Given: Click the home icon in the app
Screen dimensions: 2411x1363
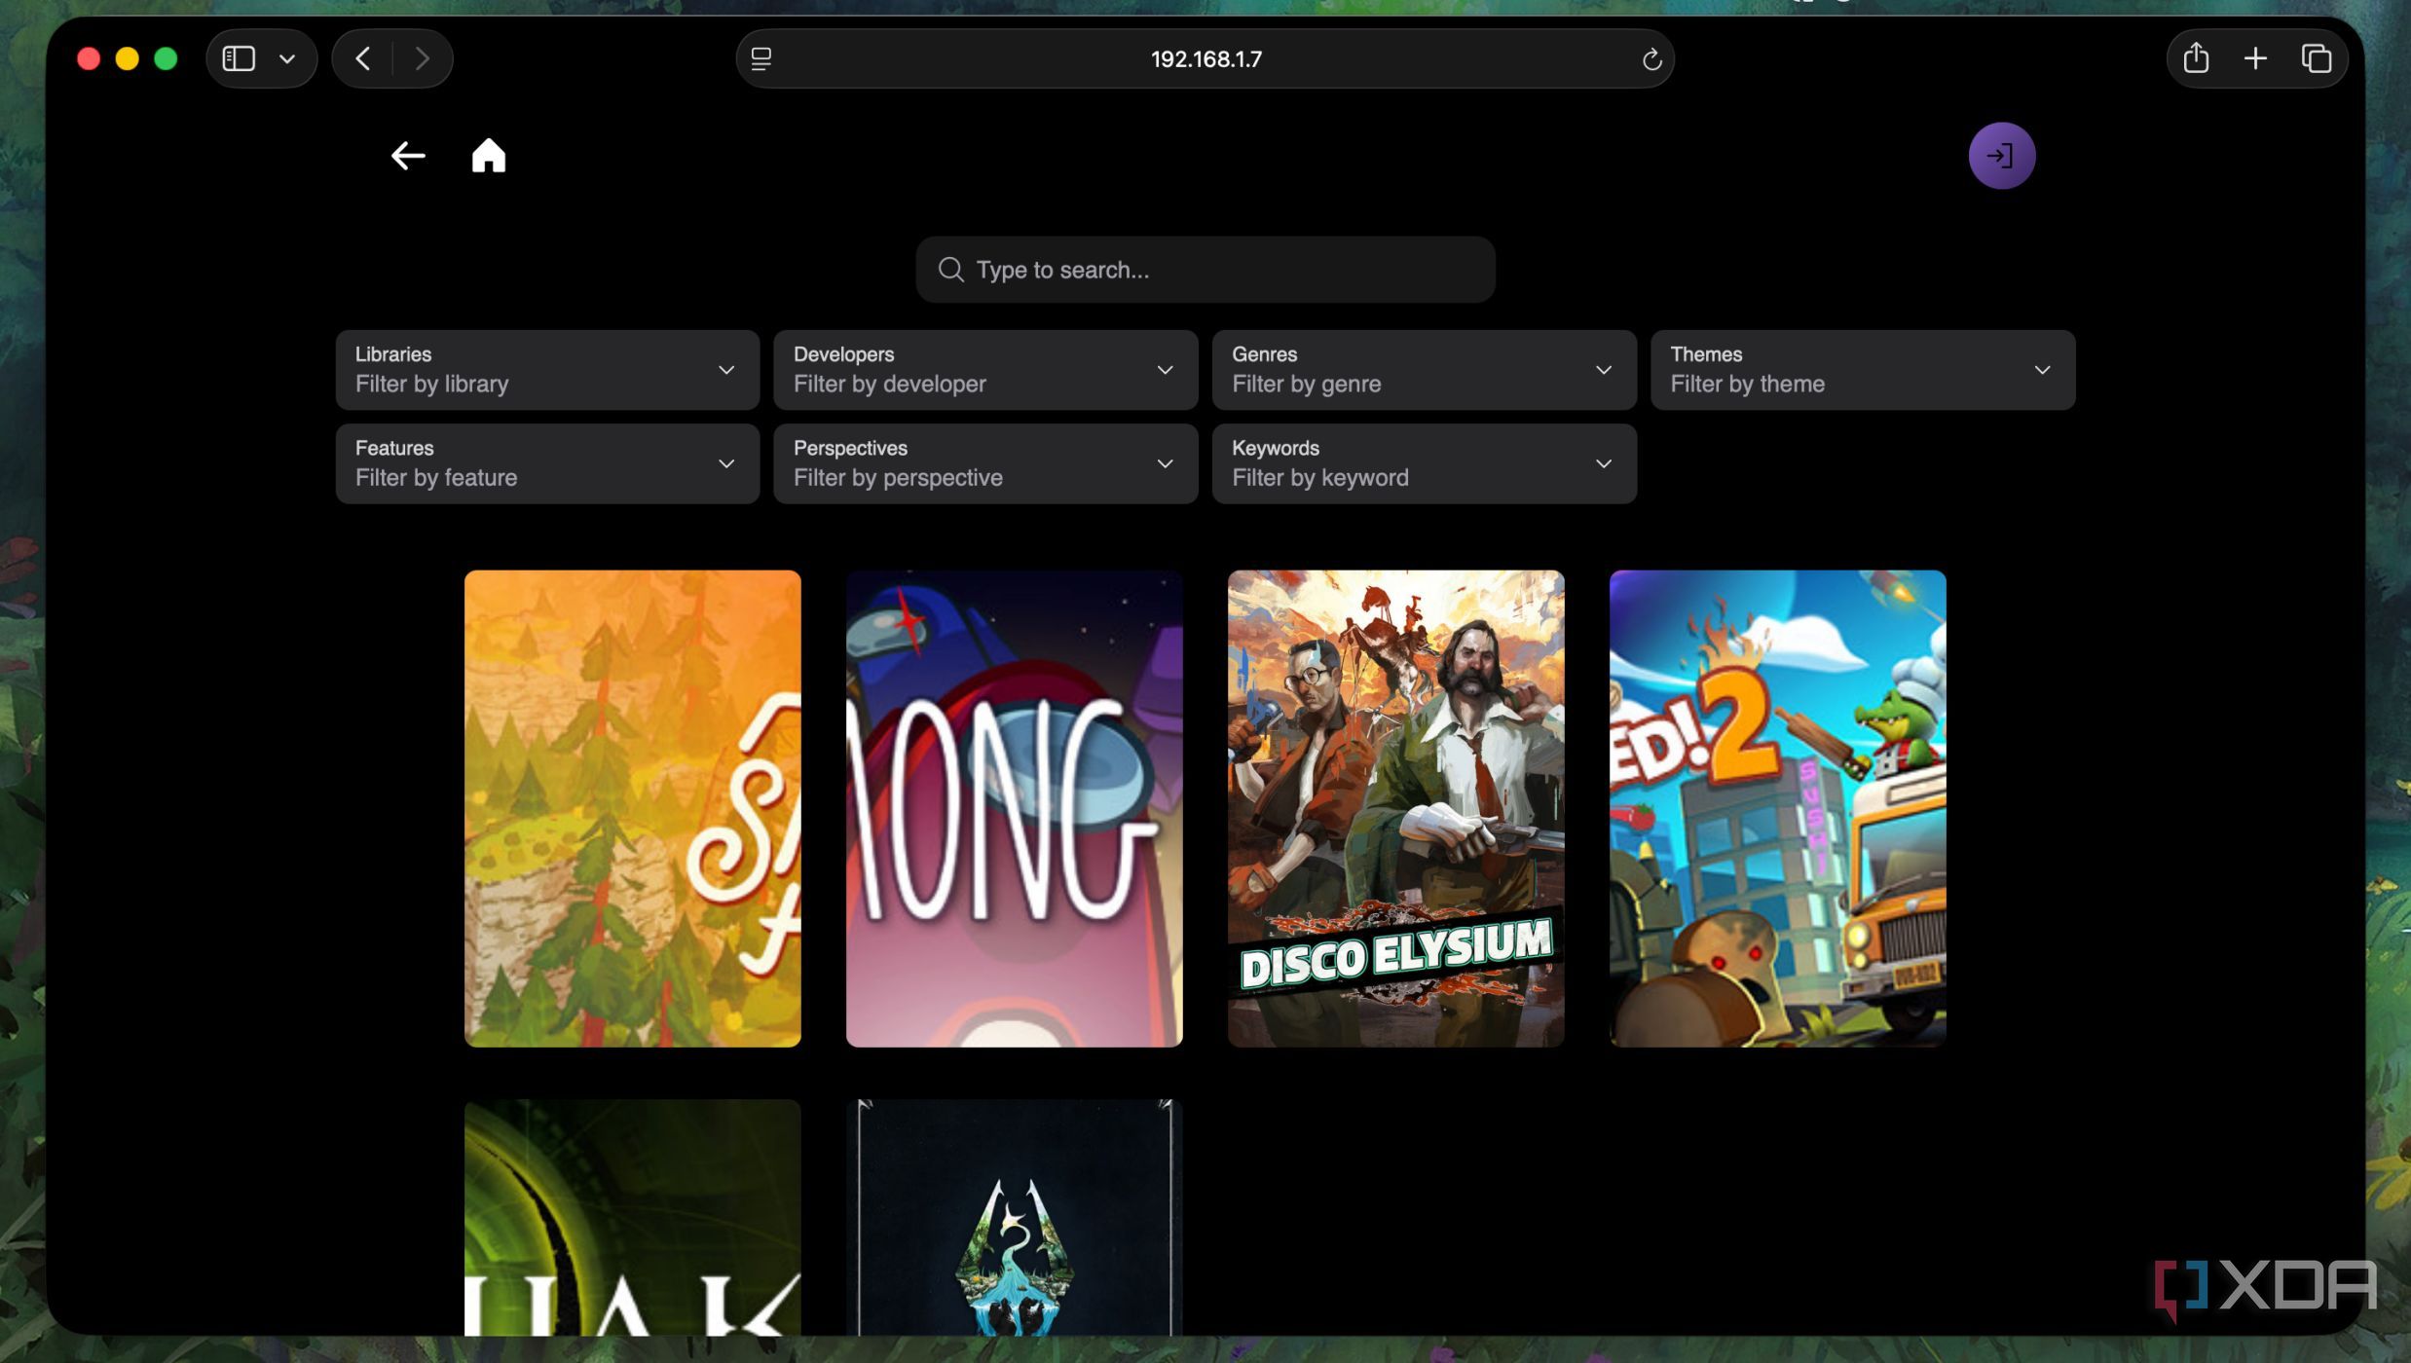Looking at the screenshot, I should coord(488,156).
